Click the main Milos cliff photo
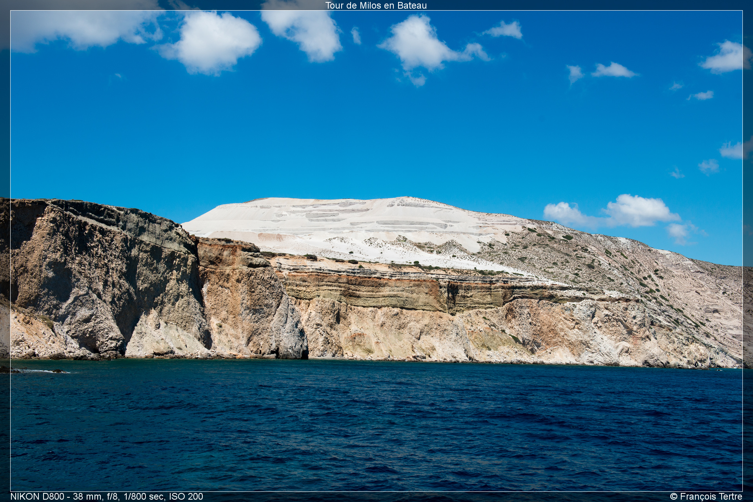This screenshot has height=502, width=753. pyautogui.click(x=376, y=251)
